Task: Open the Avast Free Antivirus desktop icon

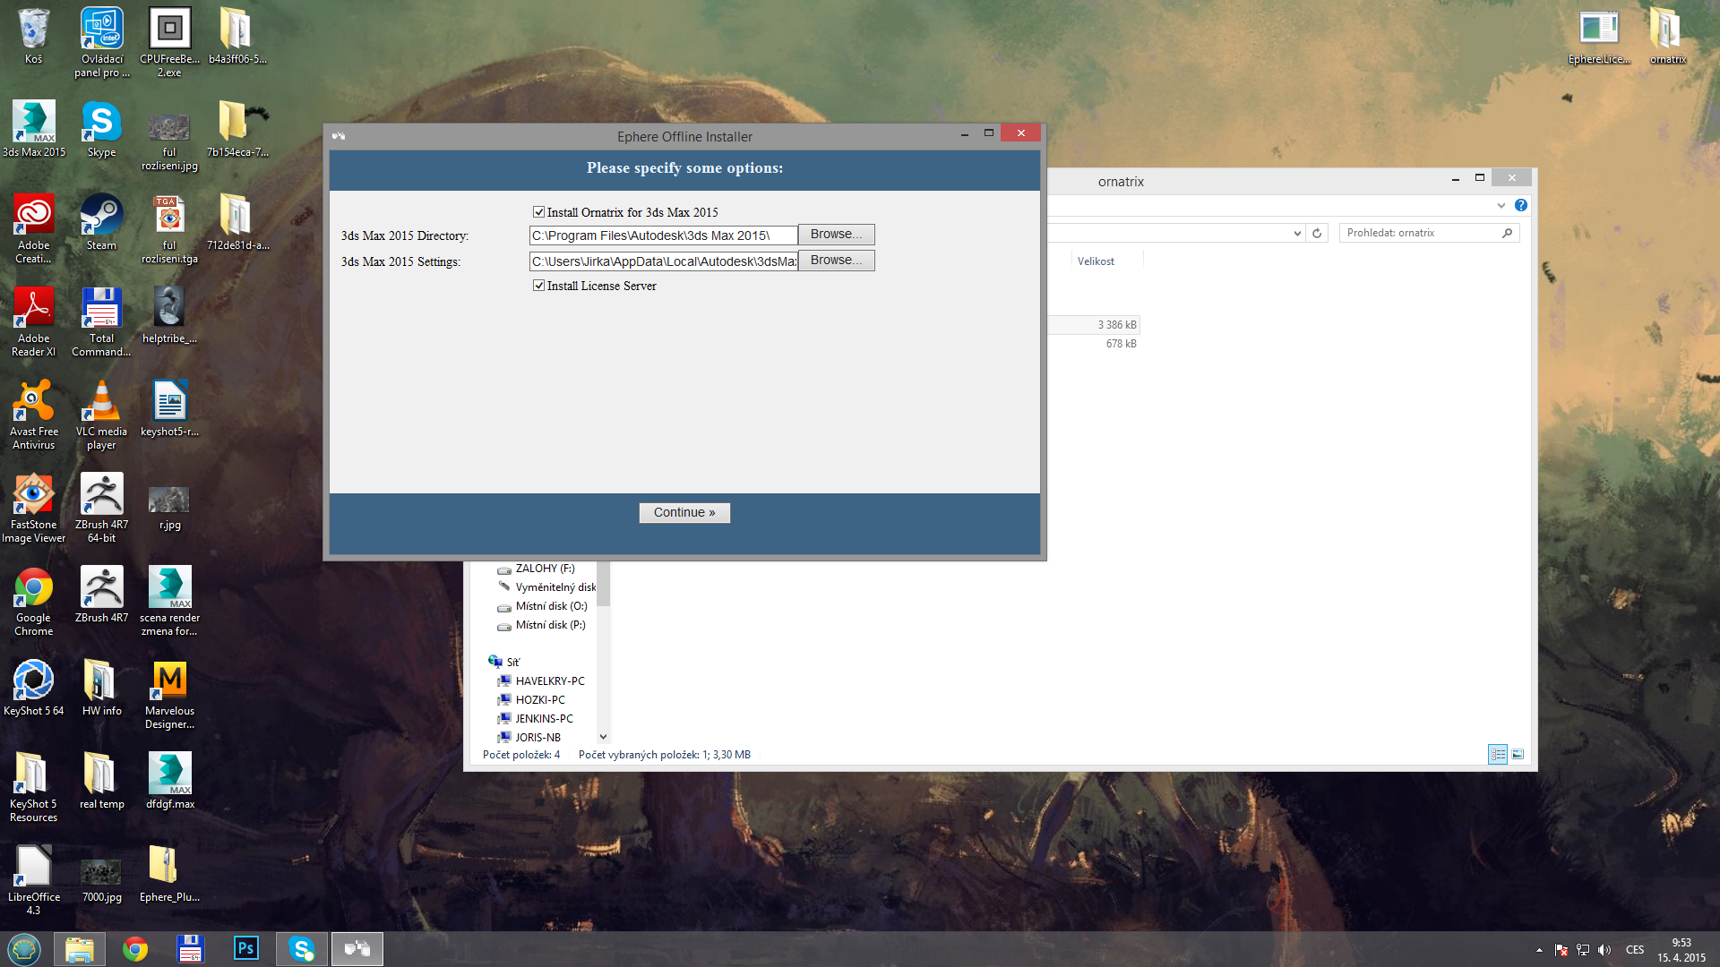Action: [x=34, y=415]
